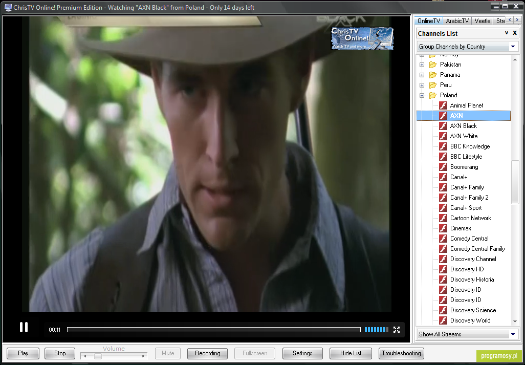Click the Play button
The width and height of the screenshot is (525, 365).
pos(23,353)
